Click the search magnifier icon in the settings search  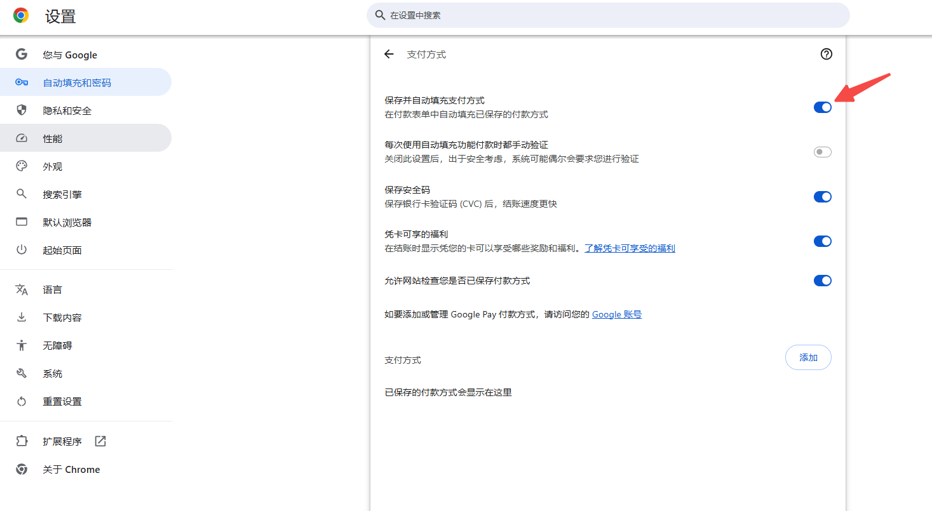381,15
